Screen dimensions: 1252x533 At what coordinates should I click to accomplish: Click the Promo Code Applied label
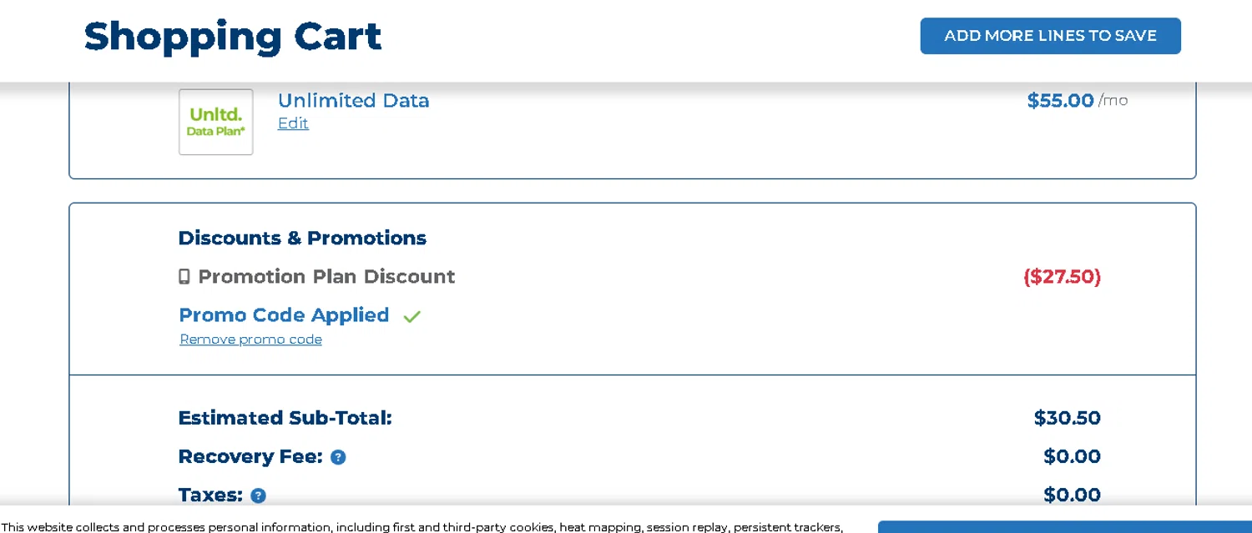tap(284, 315)
